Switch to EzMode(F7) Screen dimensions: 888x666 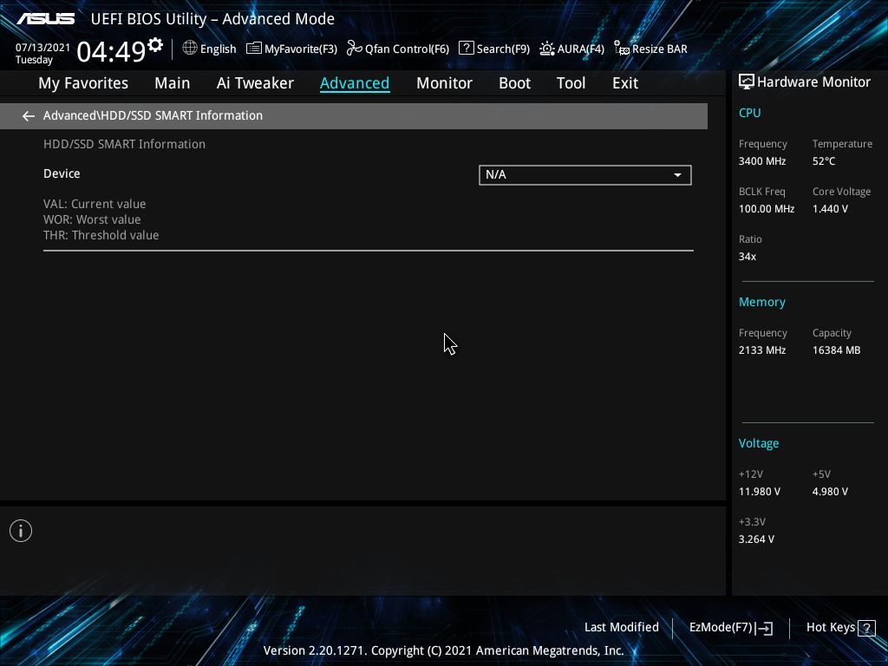click(x=730, y=628)
